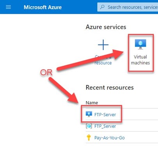
Task: Open the Virtual machines label
Action: coord(140,60)
